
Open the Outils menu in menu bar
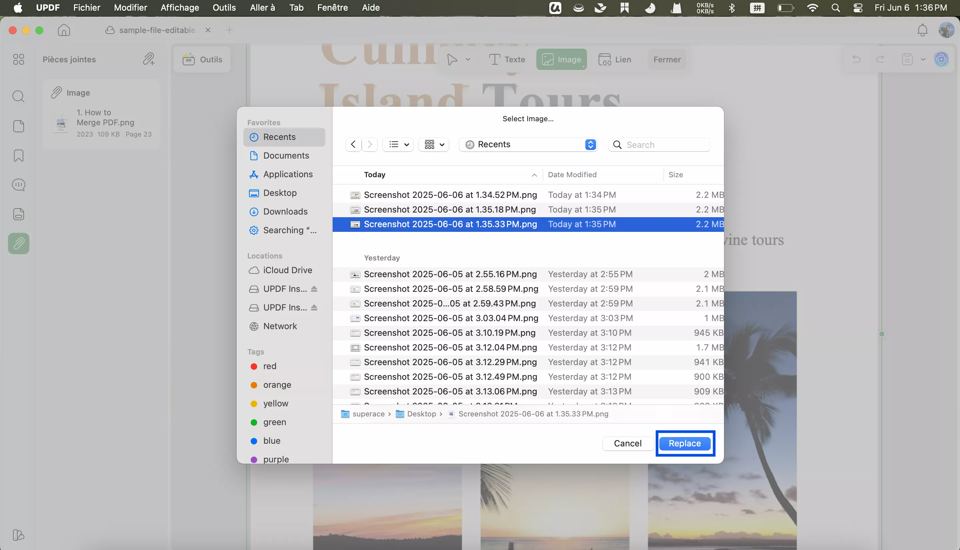pos(224,8)
